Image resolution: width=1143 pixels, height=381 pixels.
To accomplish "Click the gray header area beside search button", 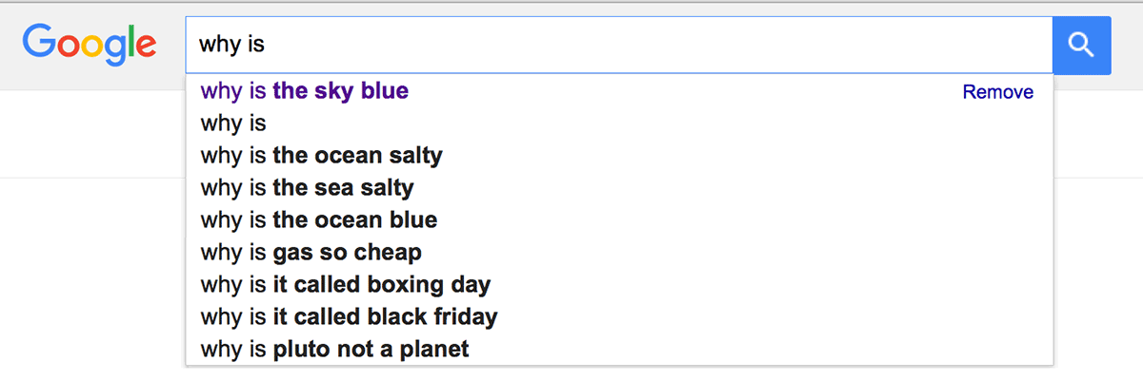I will (1127, 45).
